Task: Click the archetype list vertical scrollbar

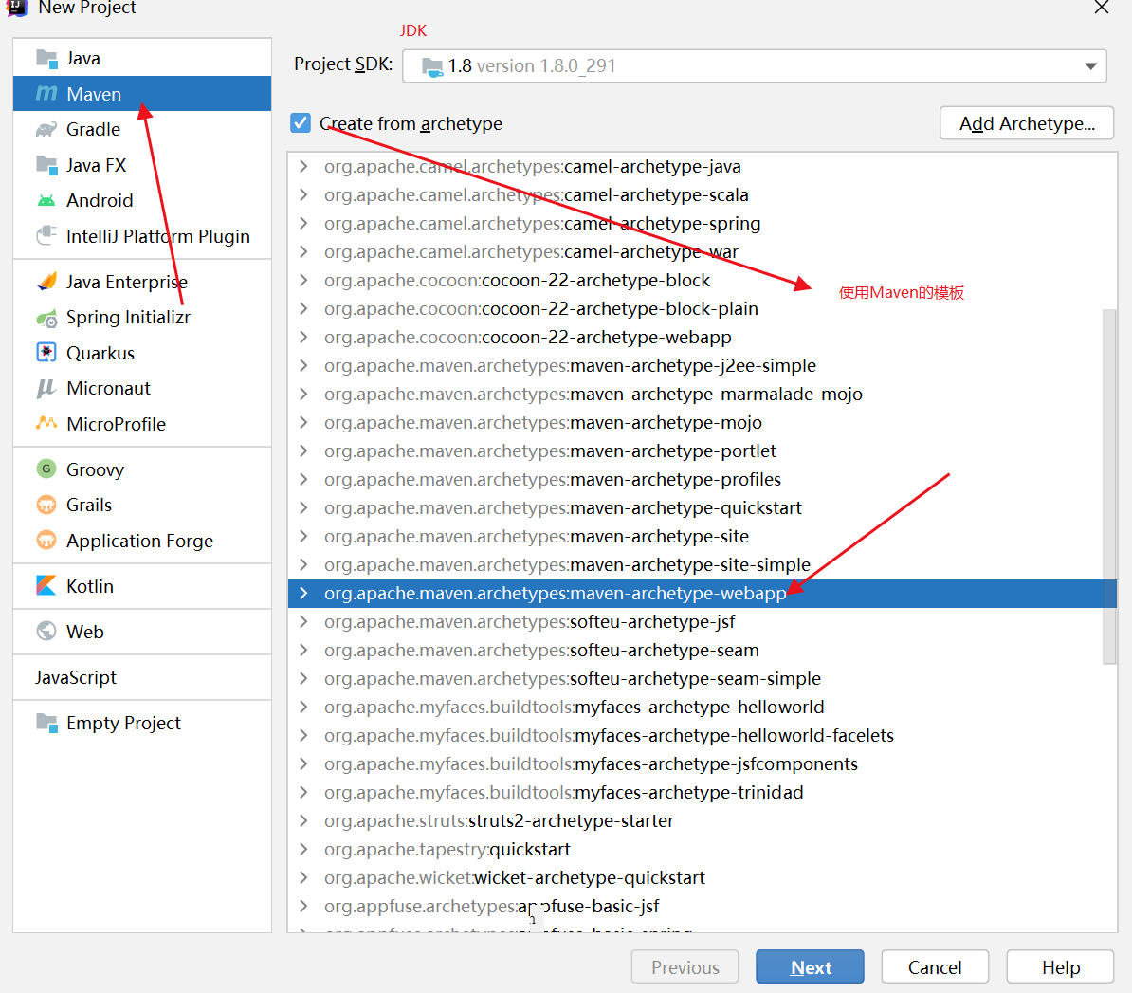Action: point(1109,486)
